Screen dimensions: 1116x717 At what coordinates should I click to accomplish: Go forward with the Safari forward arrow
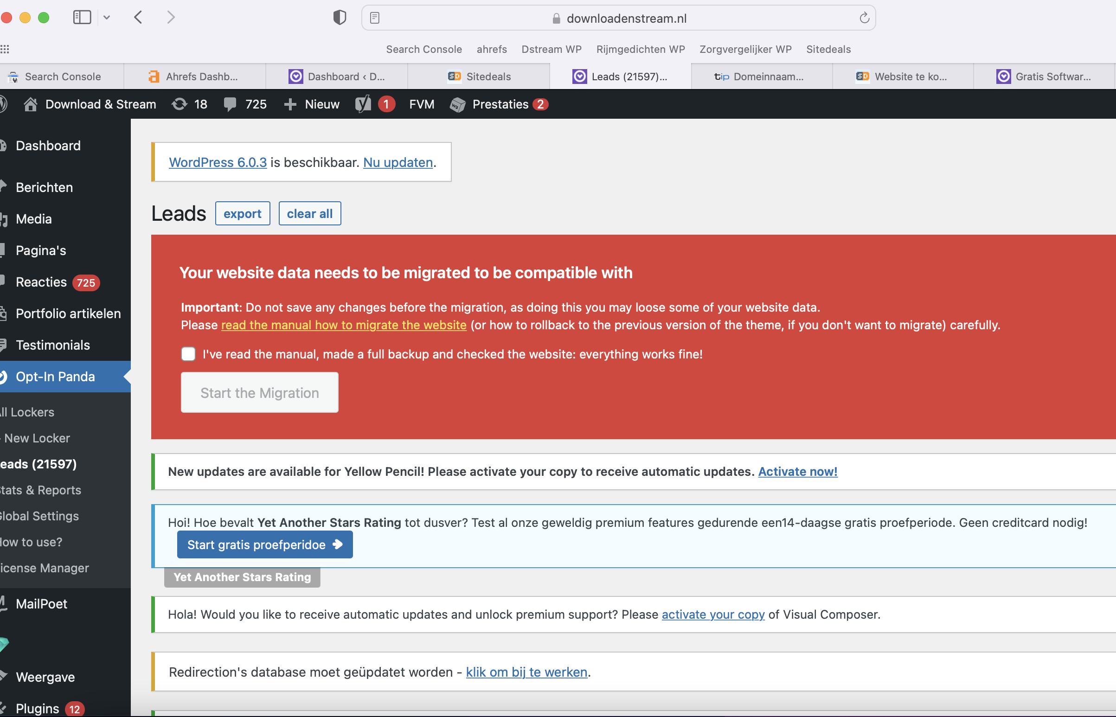[x=171, y=18]
